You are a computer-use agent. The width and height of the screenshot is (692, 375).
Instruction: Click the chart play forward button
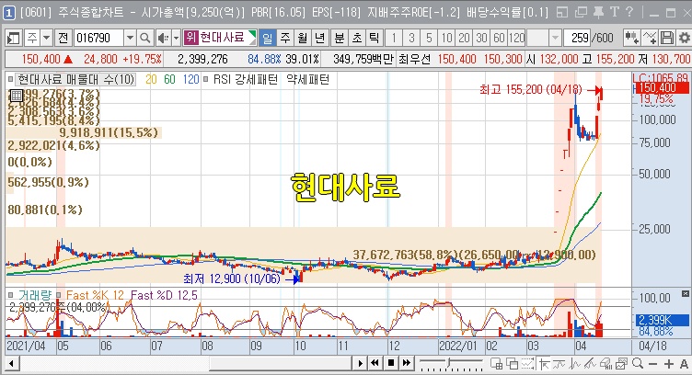(x=360, y=364)
